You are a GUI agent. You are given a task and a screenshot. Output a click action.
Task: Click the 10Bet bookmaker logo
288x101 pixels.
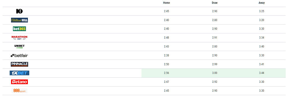[19, 12]
